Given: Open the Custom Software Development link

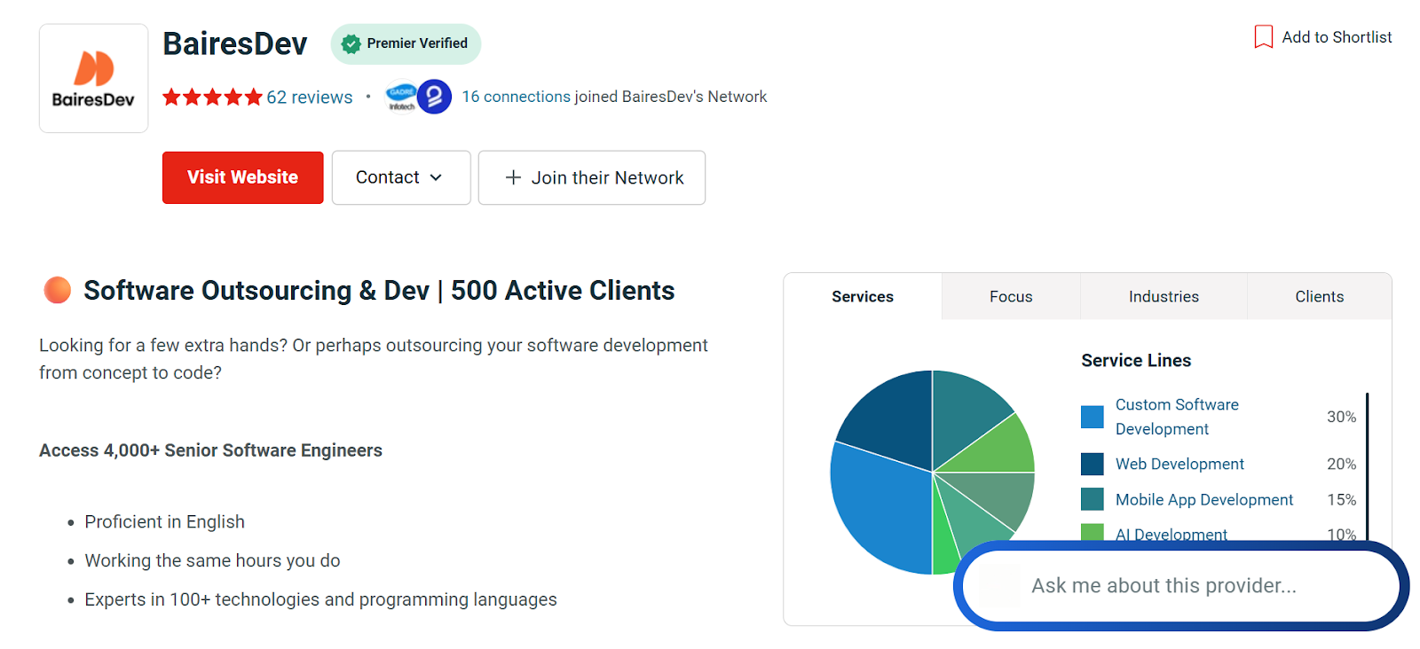Looking at the screenshot, I should [1177, 417].
